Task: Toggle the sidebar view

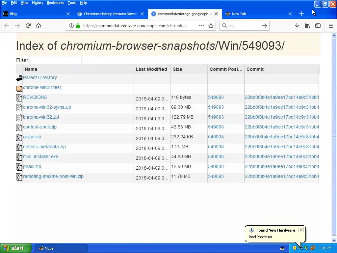Action: 318,26
